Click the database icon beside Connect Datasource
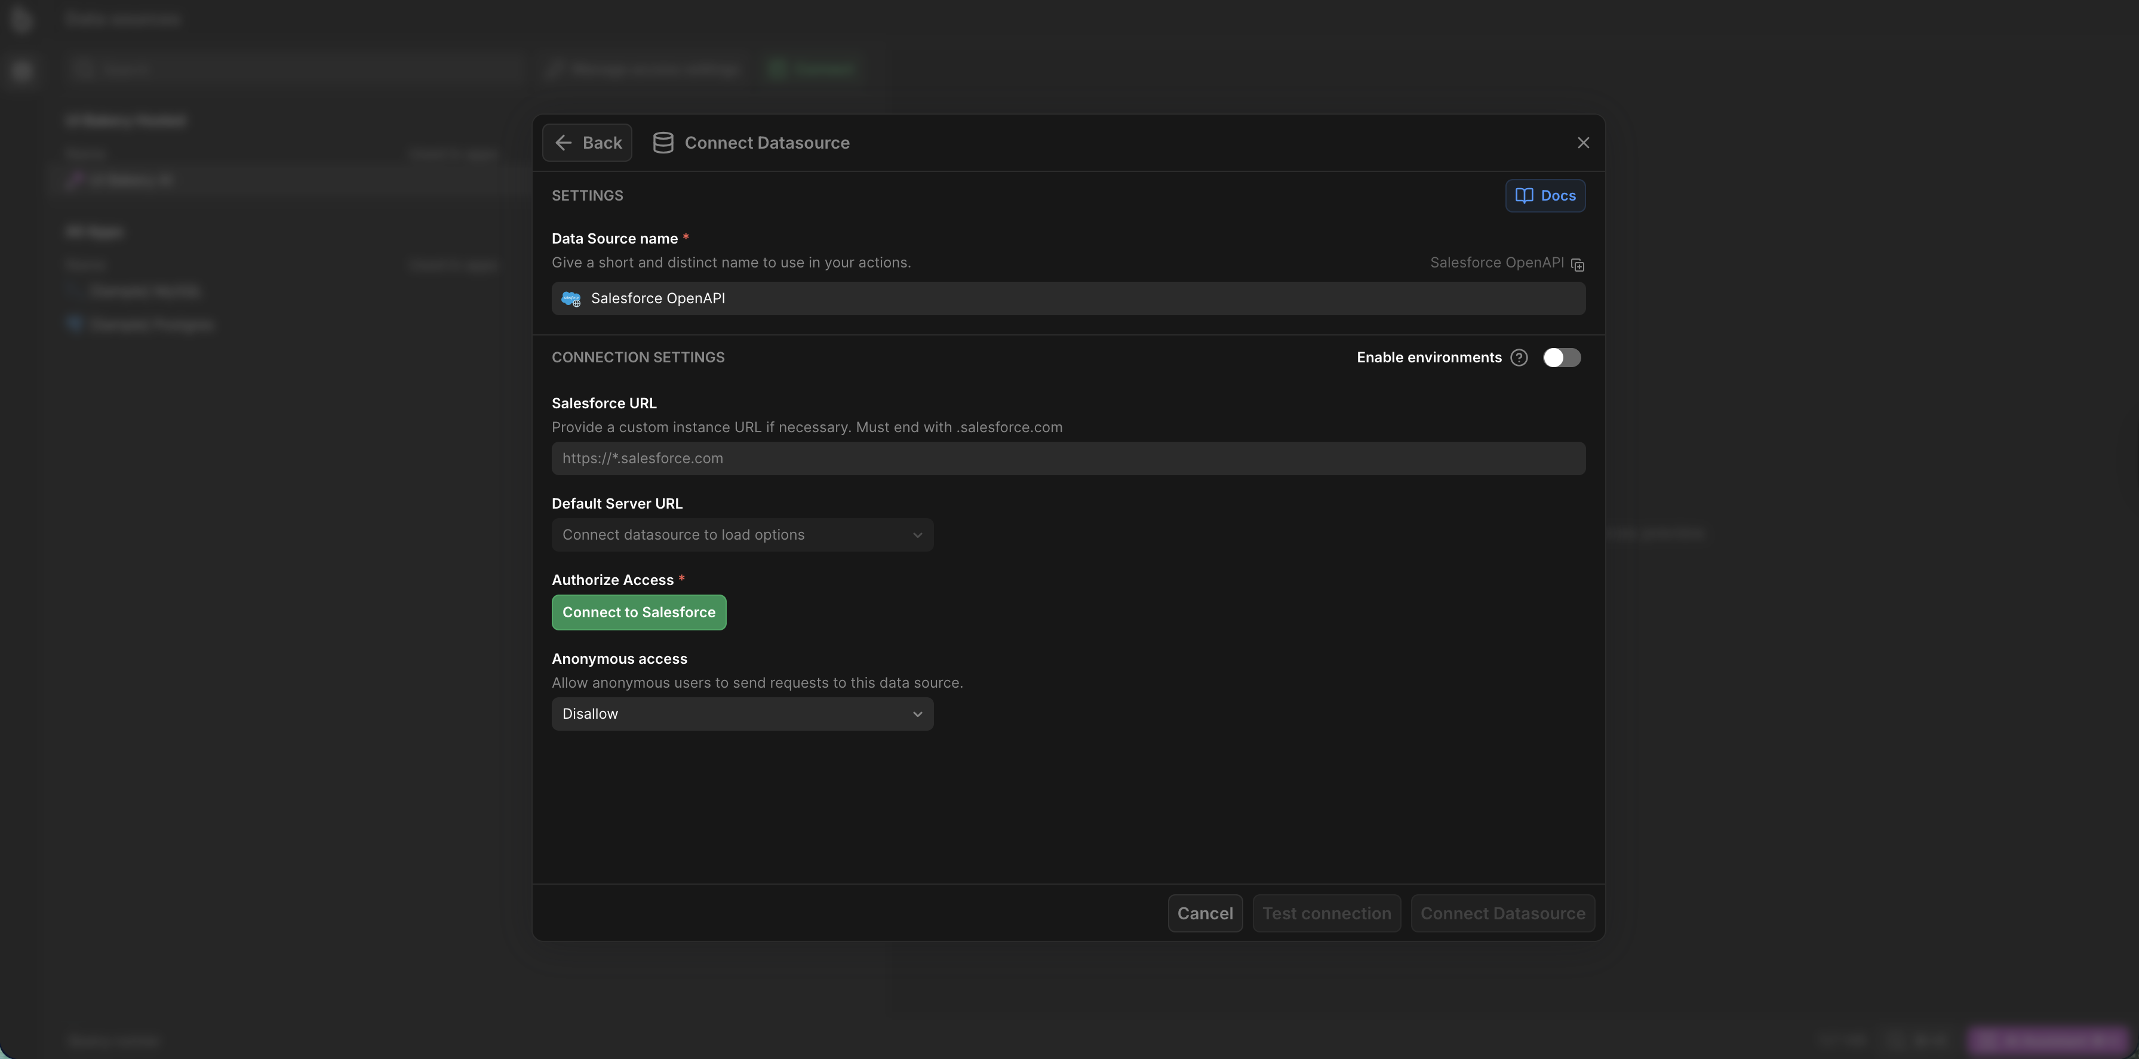The height and width of the screenshot is (1059, 2139). pyautogui.click(x=663, y=143)
